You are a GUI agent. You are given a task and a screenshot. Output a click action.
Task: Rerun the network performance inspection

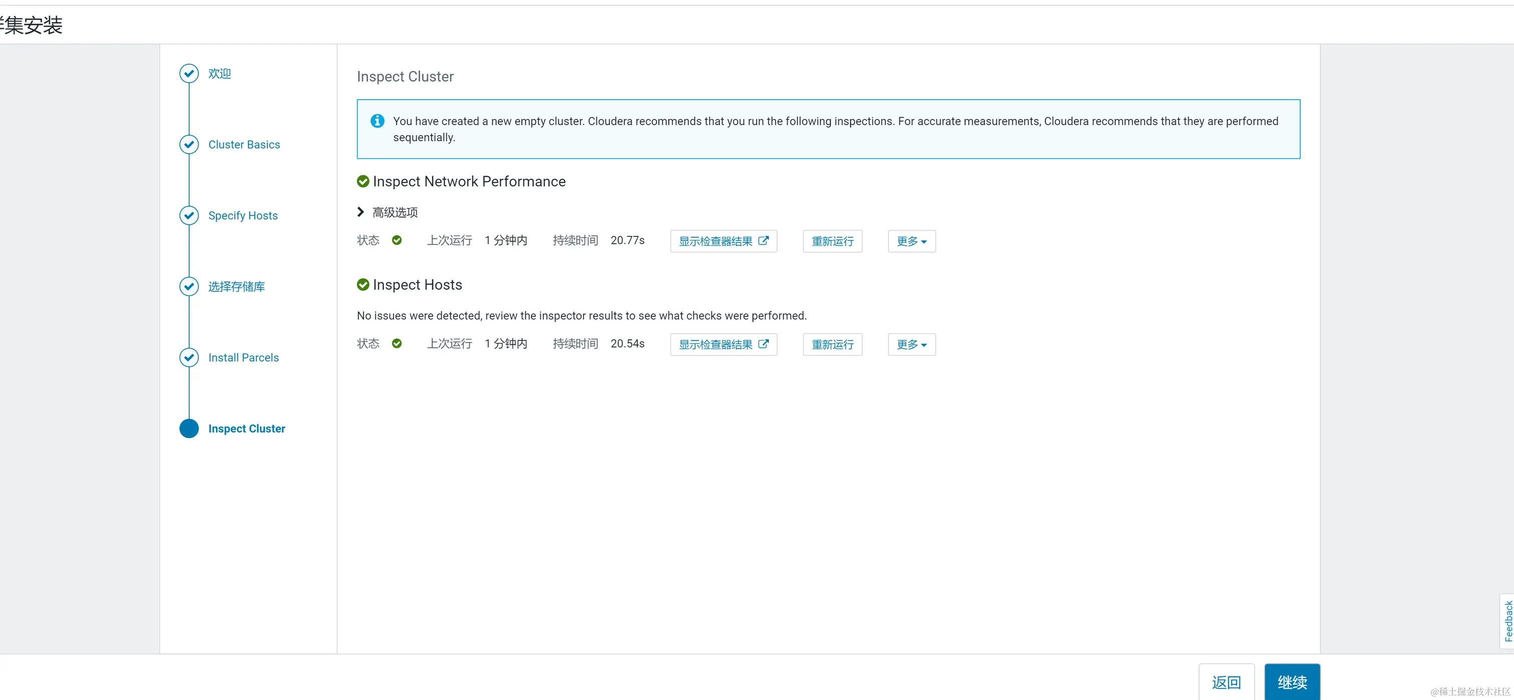coord(832,241)
